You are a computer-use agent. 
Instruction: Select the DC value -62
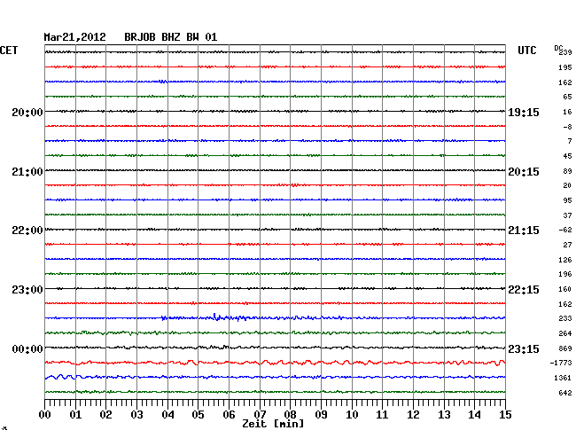click(565, 230)
